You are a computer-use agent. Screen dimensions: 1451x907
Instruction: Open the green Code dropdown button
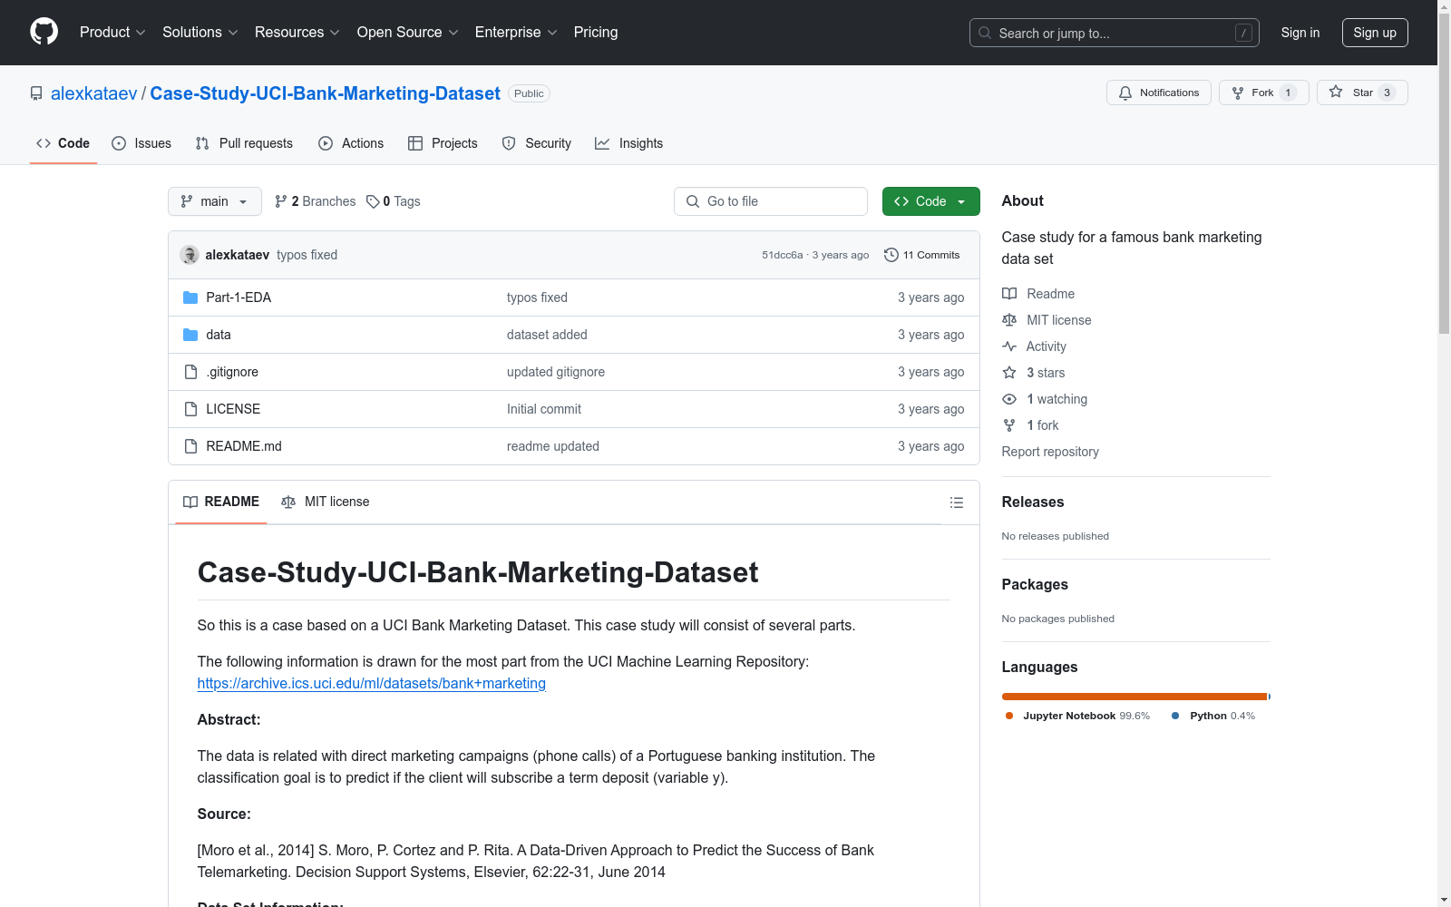tap(930, 201)
